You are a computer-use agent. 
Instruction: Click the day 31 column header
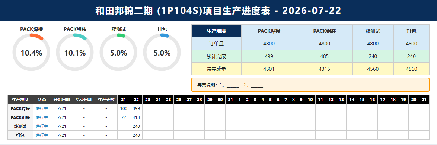click(x=230, y=100)
